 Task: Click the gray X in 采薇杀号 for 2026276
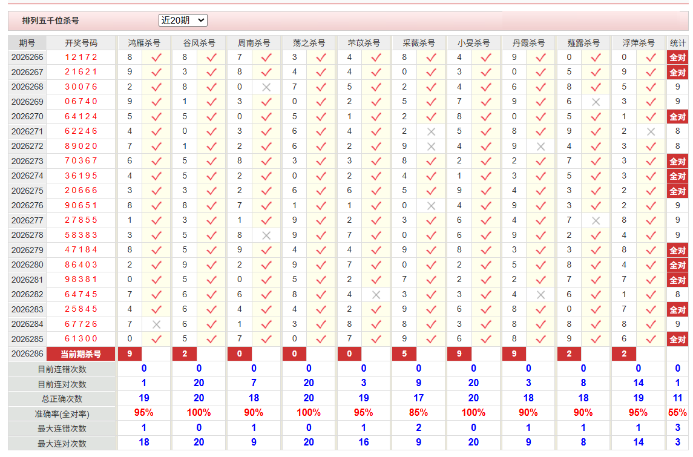432,206
